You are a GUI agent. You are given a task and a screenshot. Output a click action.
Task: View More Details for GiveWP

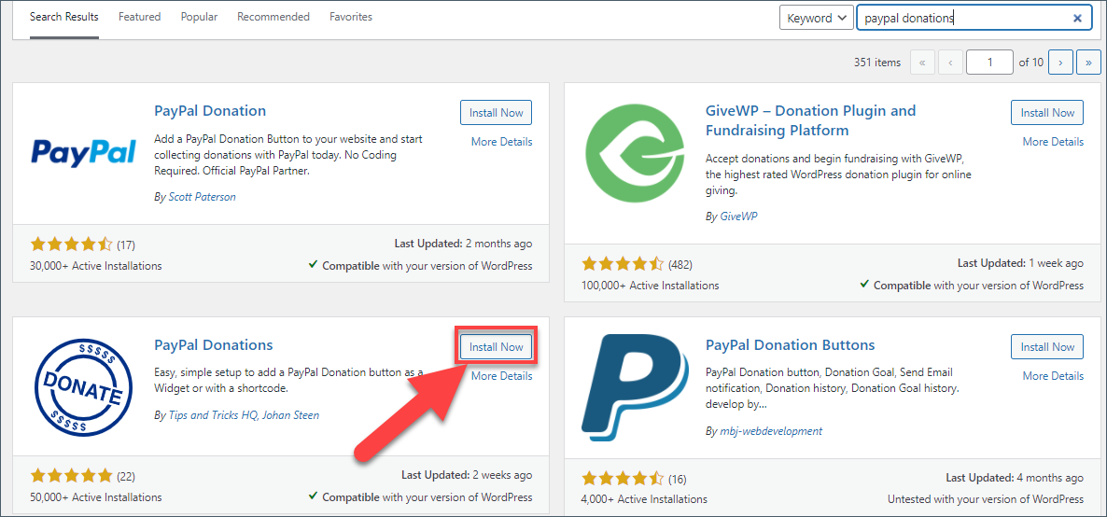pos(1054,142)
